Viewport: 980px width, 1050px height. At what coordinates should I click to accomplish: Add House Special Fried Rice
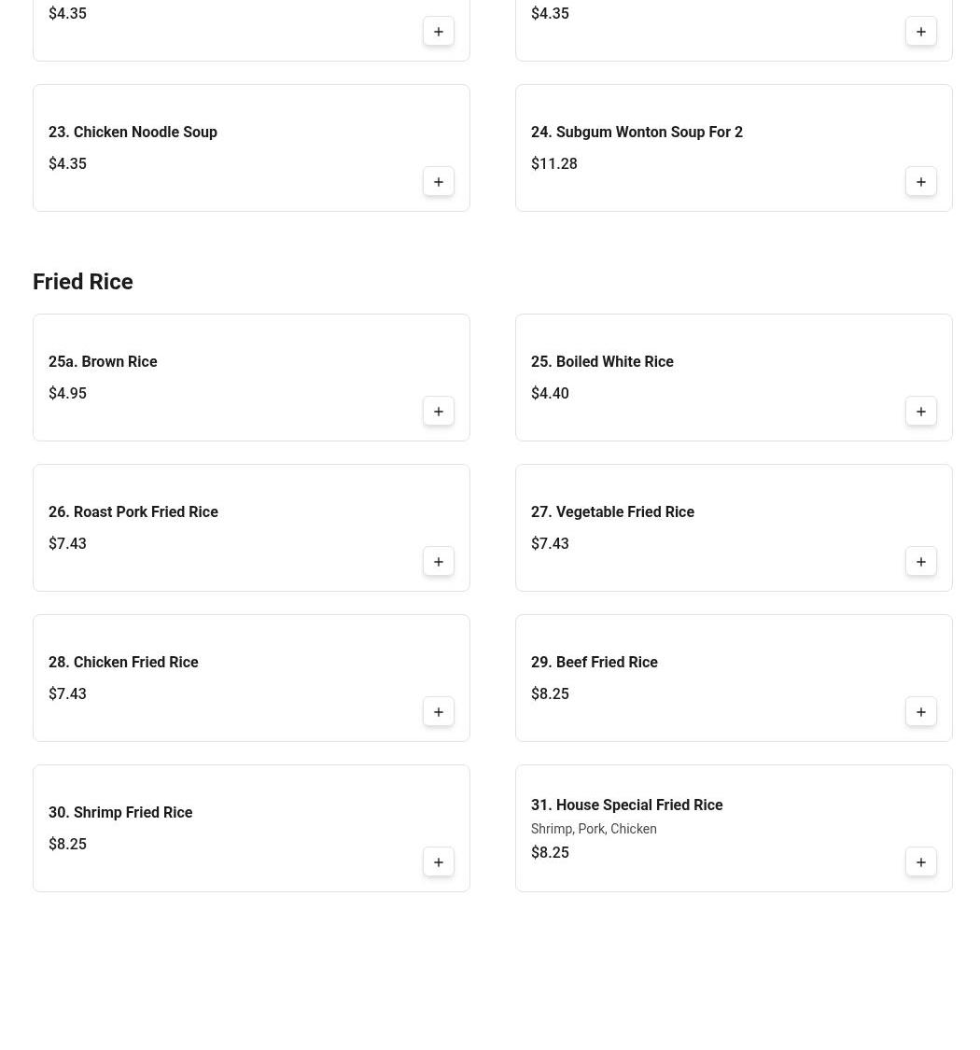pyautogui.click(x=921, y=862)
